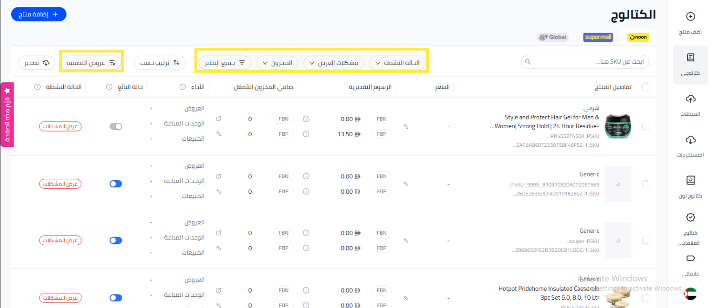Click the تصدير export button
712x308 pixels.
(x=37, y=62)
